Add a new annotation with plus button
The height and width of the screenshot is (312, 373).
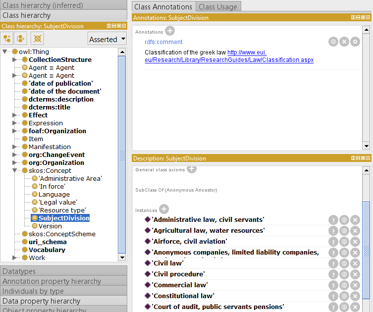tap(170, 31)
